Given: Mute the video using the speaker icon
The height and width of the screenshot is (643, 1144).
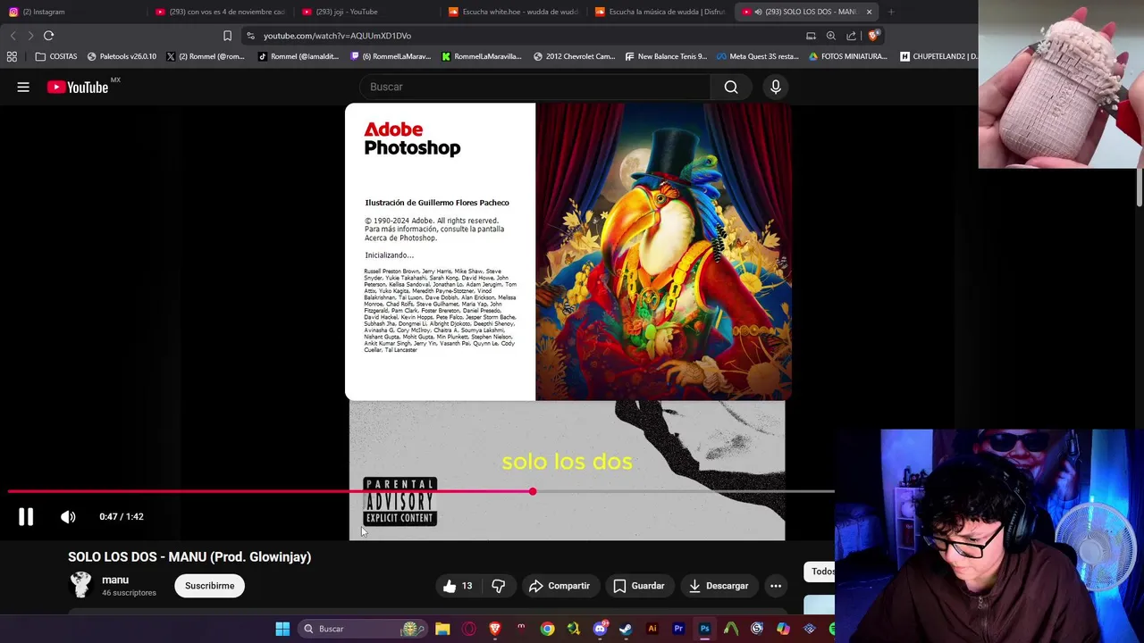Looking at the screenshot, I should point(68,516).
